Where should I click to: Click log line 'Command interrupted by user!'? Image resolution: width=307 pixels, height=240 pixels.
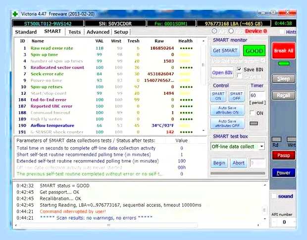pyautogui.click(x=73, y=211)
